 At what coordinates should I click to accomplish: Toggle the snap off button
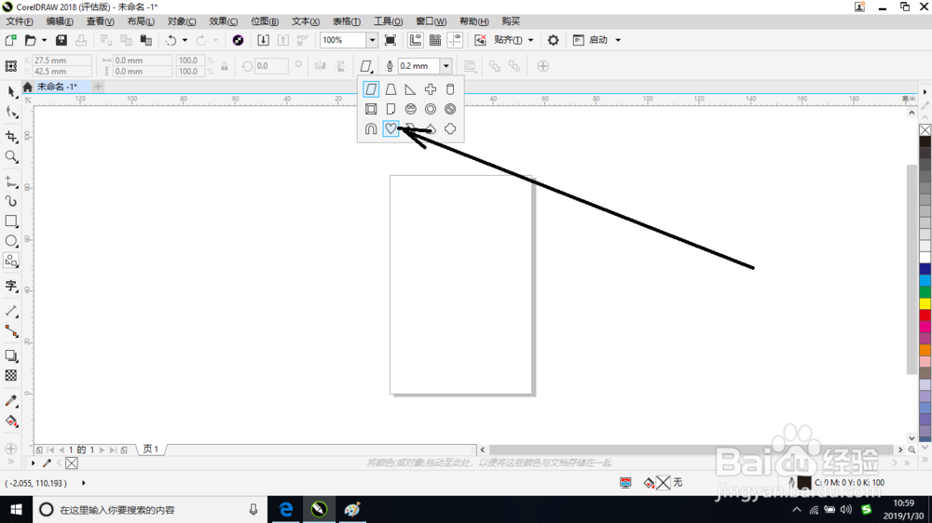(480, 40)
